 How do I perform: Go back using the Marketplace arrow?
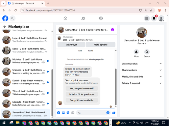coord(5,27)
